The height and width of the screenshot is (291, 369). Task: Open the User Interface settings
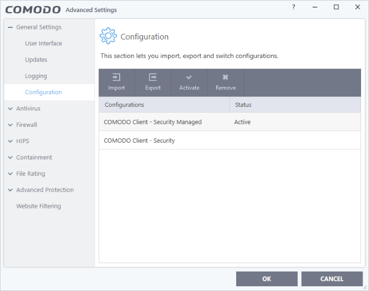coord(44,44)
